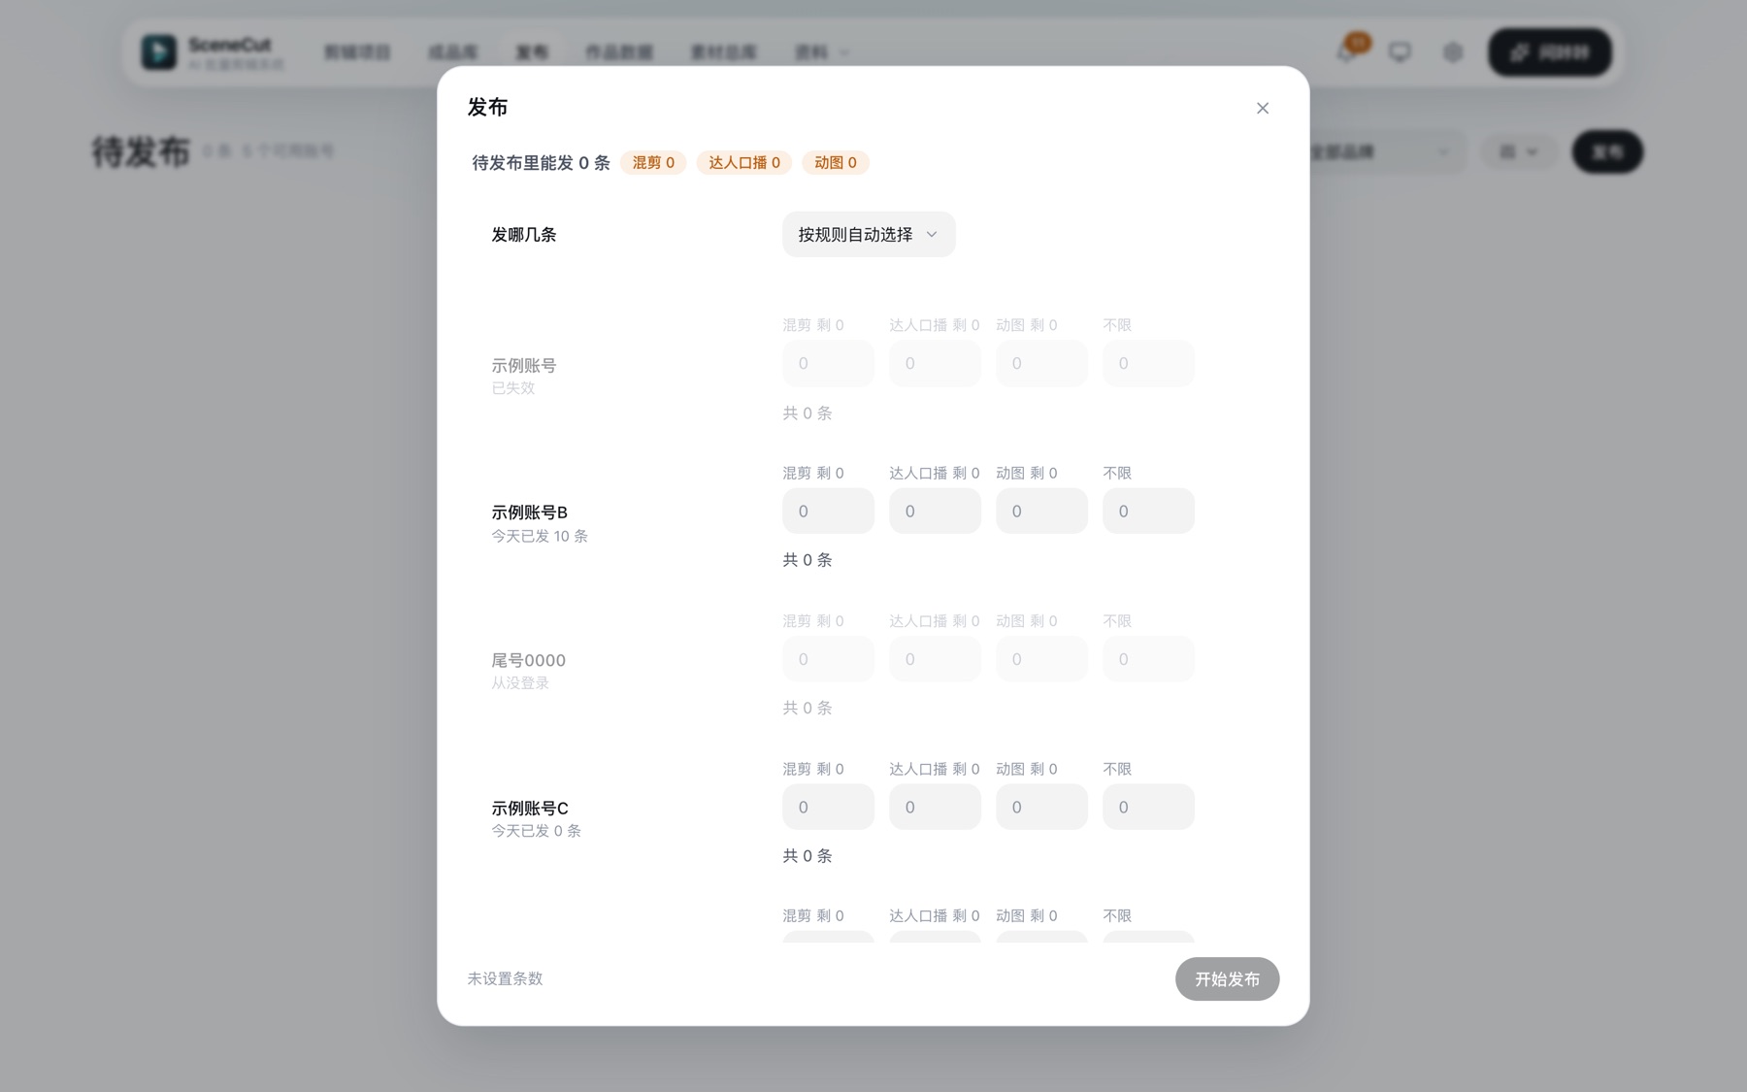Focus 不限 input for 示例账号B
This screenshot has height=1092, width=1747.
[x=1148, y=511]
